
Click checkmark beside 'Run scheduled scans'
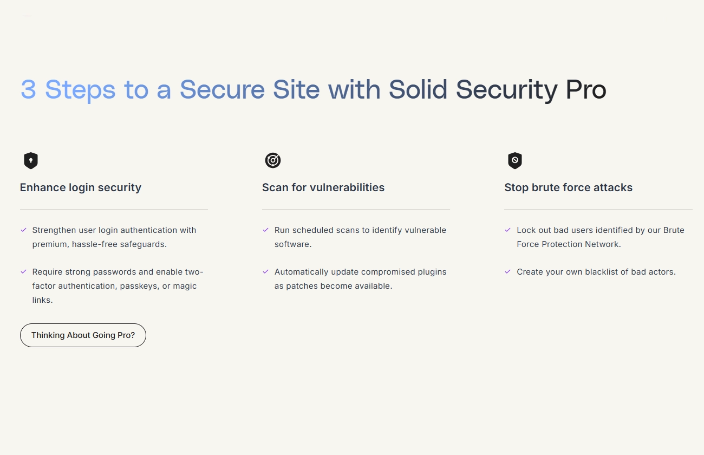pos(266,230)
